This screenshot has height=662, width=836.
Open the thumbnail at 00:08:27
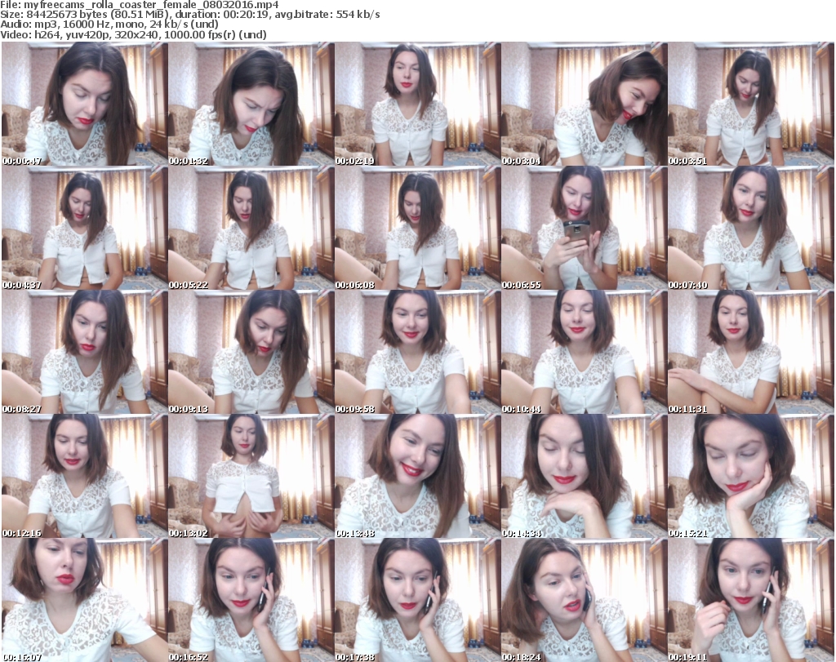[x=84, y=353]
